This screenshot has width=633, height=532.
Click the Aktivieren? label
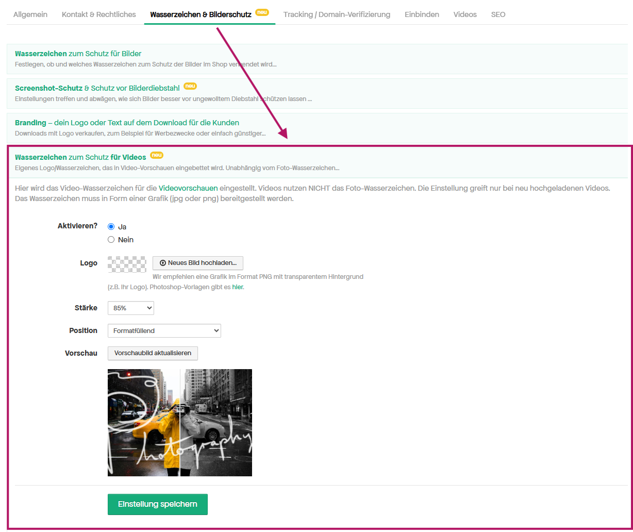77,226
